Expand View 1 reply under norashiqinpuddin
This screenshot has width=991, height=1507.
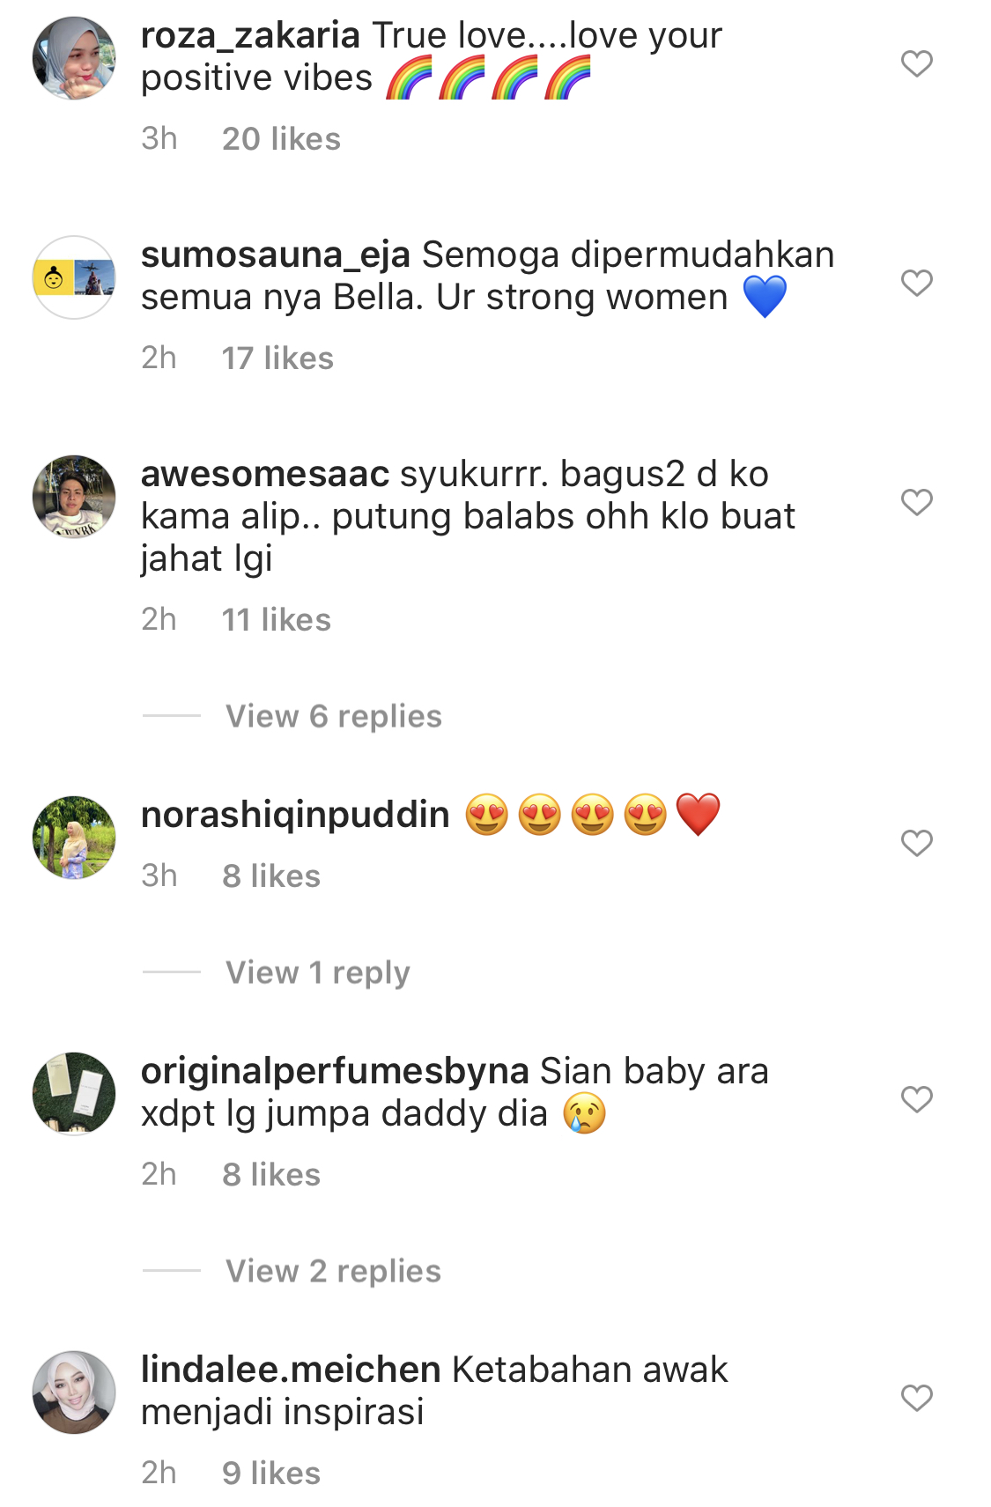(317, 972)
